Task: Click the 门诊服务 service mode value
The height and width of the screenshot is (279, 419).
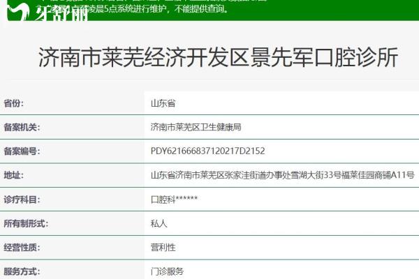Action: click(167, 271)
